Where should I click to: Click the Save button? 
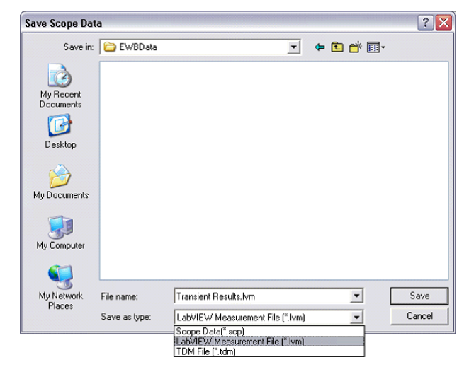click(x=419, y=296)
